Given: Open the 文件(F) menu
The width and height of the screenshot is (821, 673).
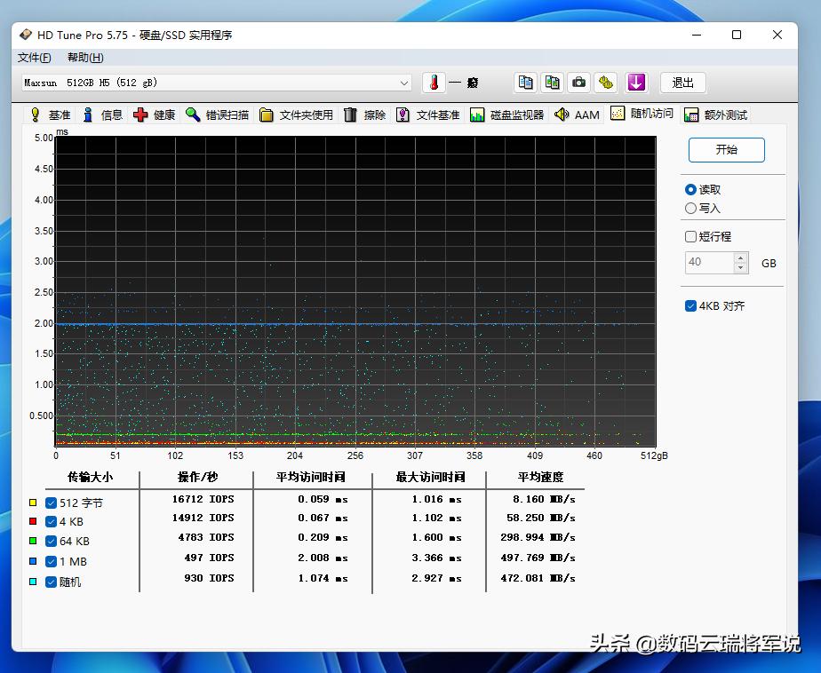Looking at the screenshot, I should point(35,57).
